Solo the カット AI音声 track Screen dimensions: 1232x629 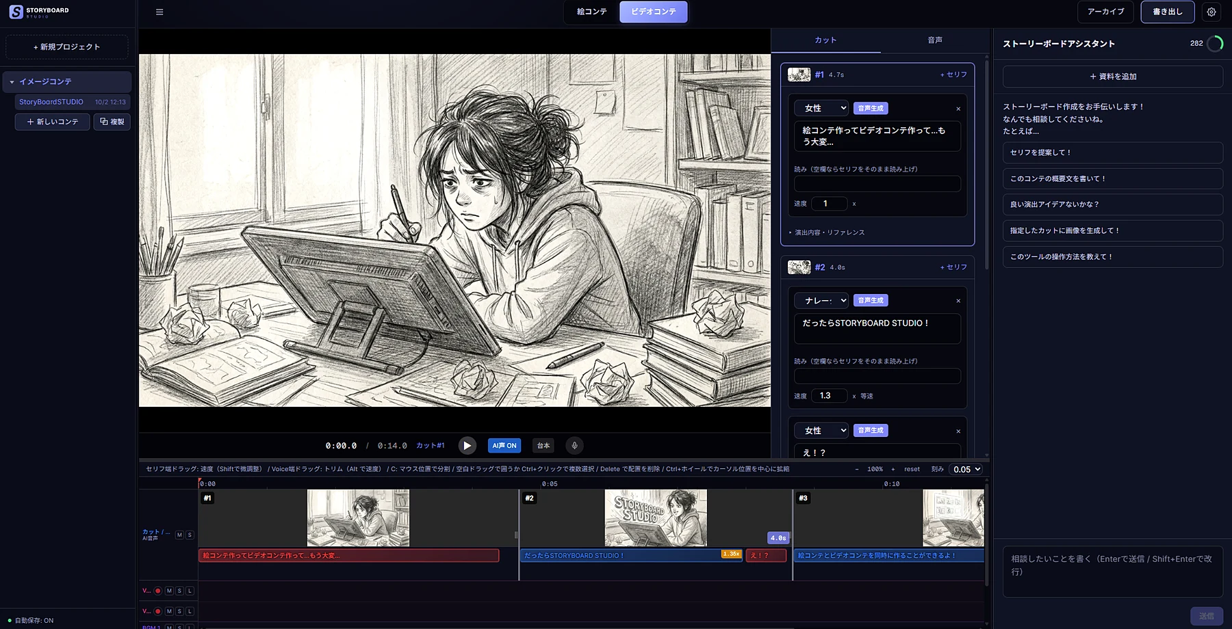190,535
